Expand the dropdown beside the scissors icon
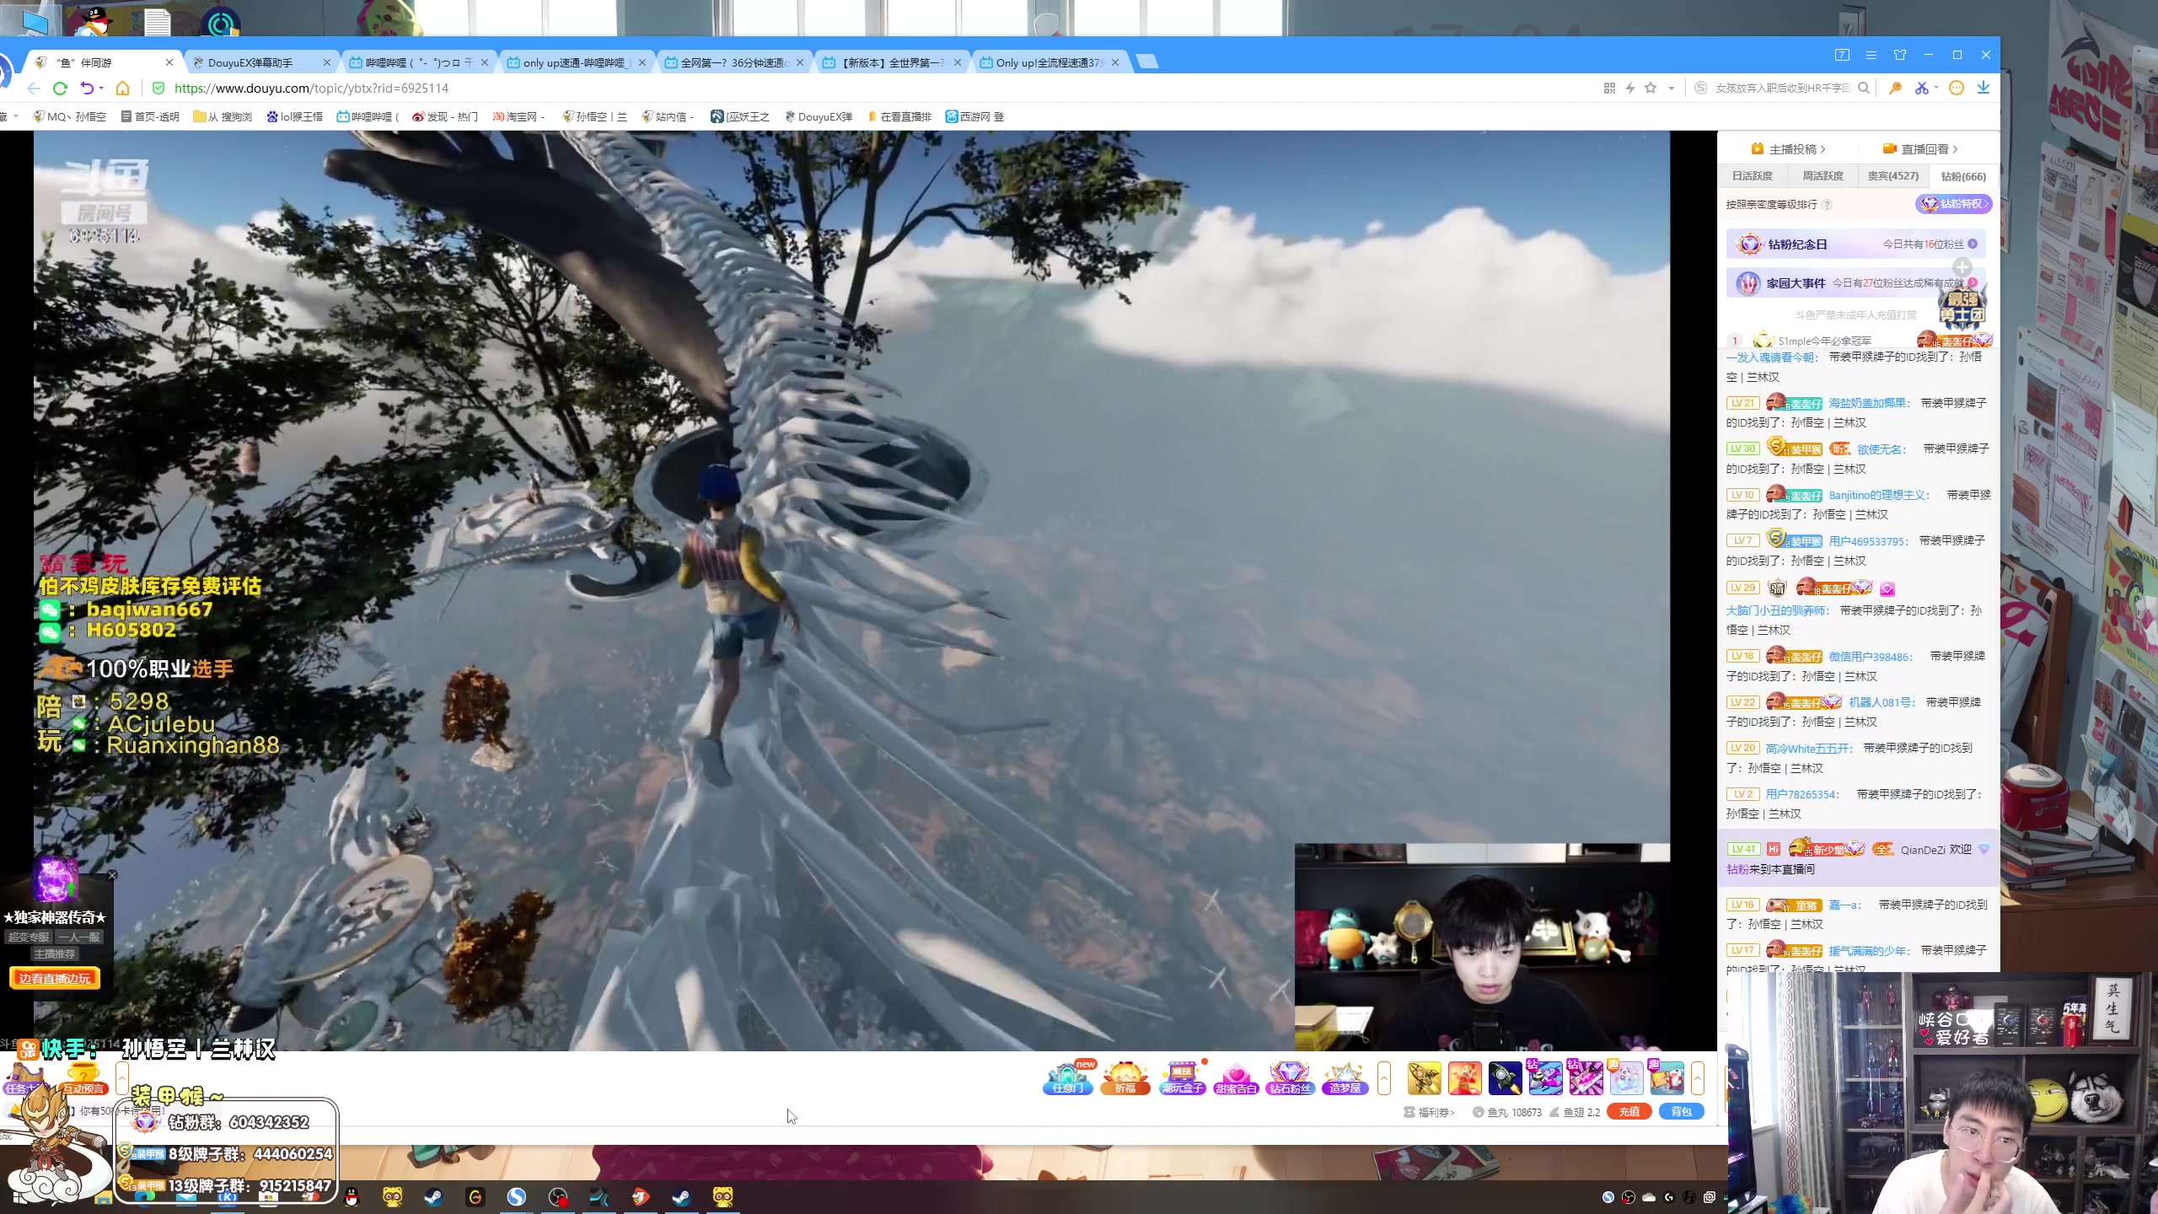 click(1936, 88)
